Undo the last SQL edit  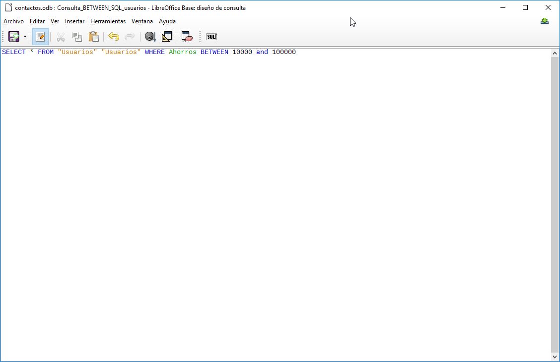pyautogui.click(x=114, y=36)
